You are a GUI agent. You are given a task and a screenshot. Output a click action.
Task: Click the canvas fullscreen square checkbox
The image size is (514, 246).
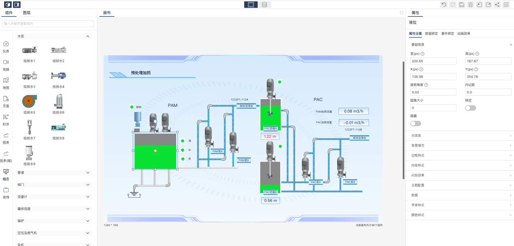pos(401,13)
